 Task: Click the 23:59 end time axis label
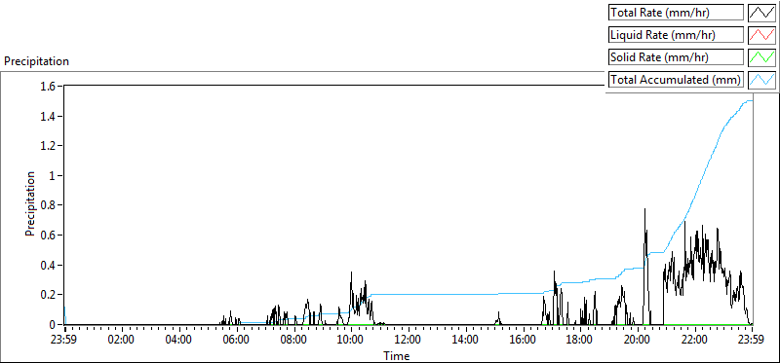pyautogui.click(x=752, y=341)
